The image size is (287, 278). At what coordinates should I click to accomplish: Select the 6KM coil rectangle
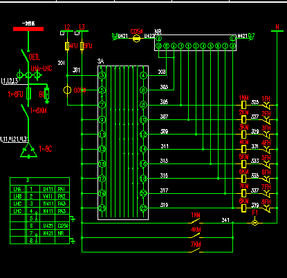point(243,179)
